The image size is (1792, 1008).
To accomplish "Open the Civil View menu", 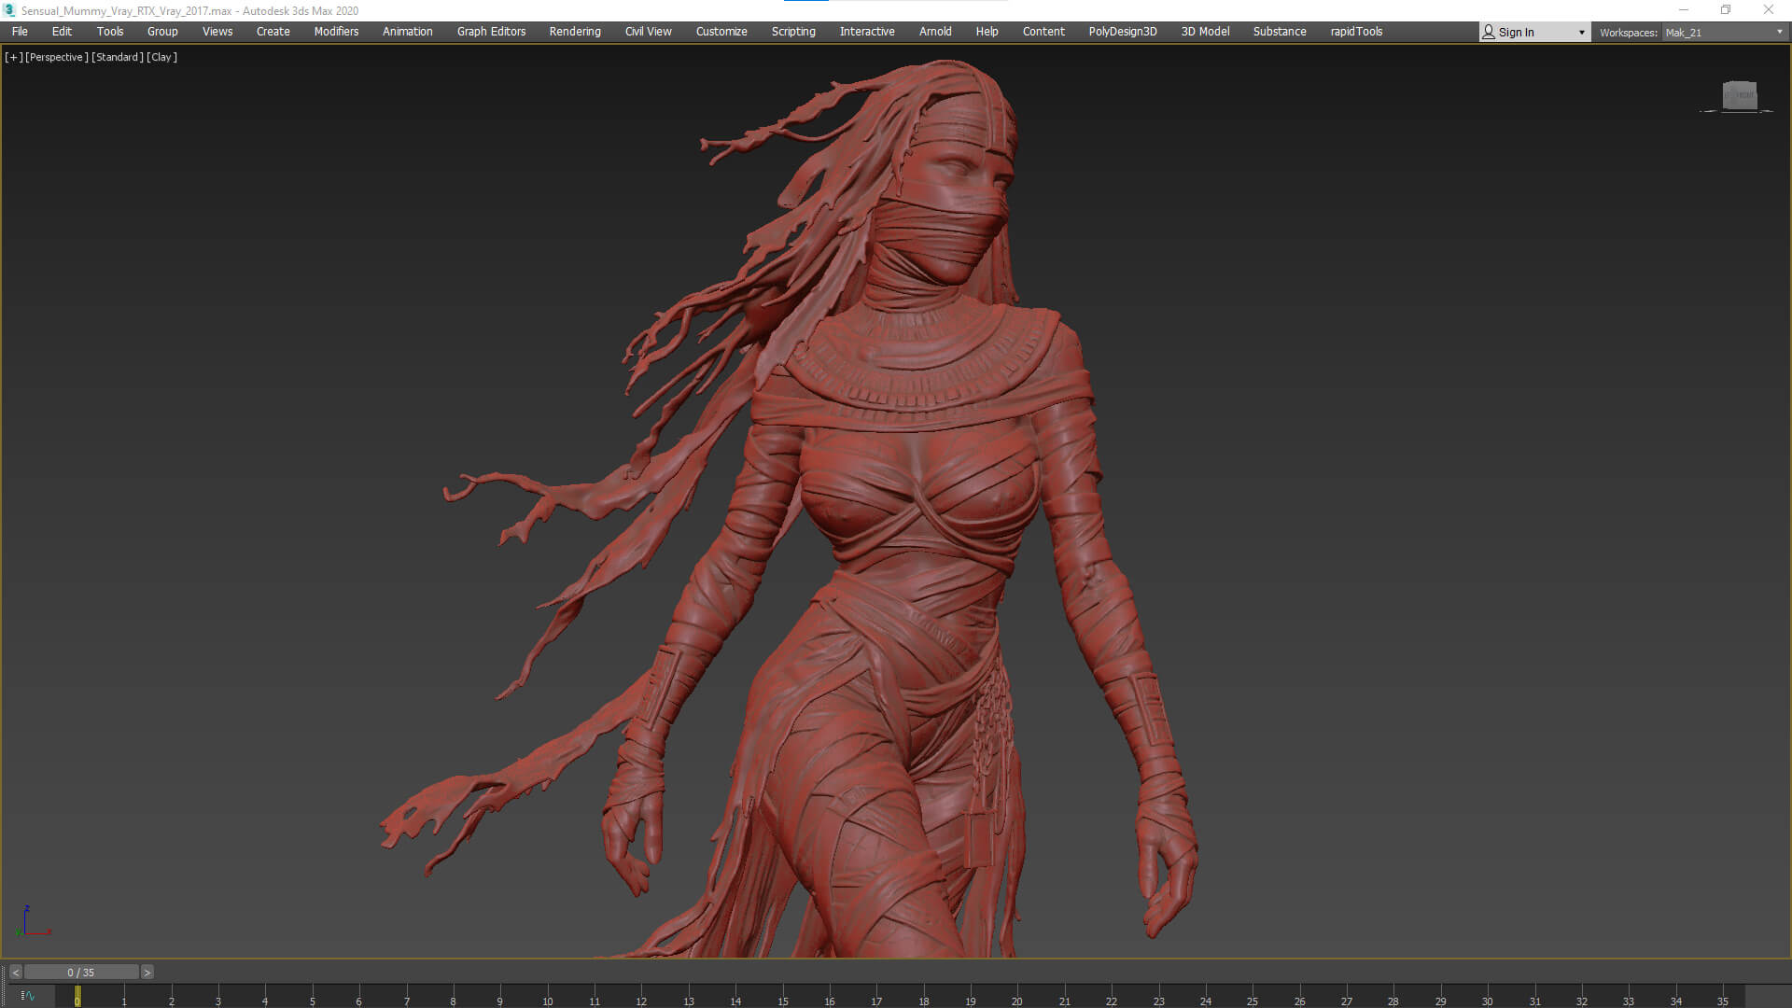I will (x=649, y=32).
